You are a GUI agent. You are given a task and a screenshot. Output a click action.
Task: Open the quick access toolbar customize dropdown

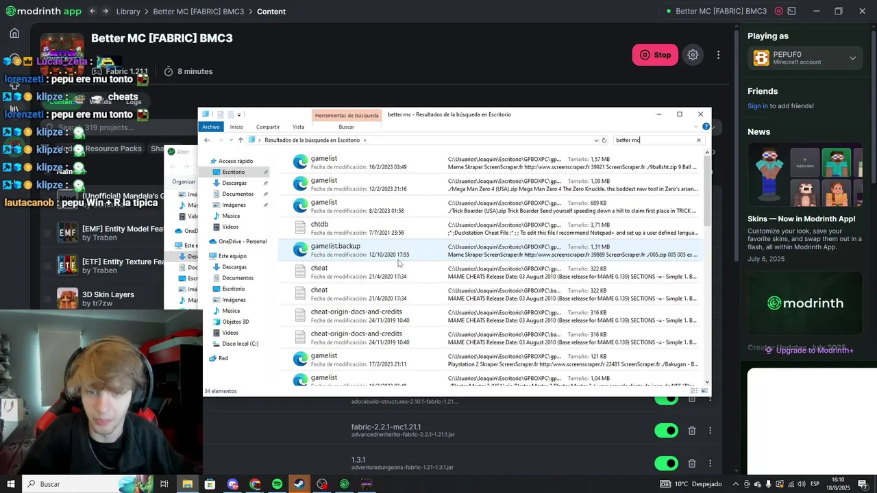[x=239, y=114]
